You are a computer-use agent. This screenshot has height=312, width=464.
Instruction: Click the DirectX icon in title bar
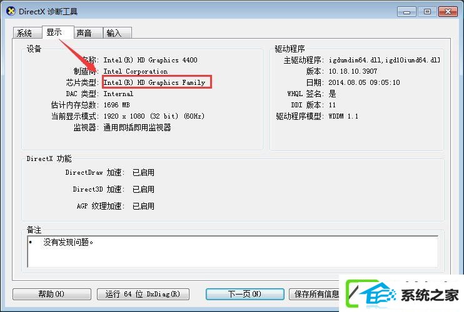click(11, 11)
